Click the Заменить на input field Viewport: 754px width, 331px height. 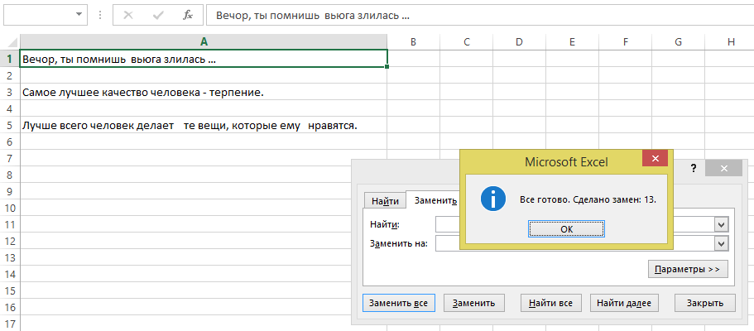574,244
